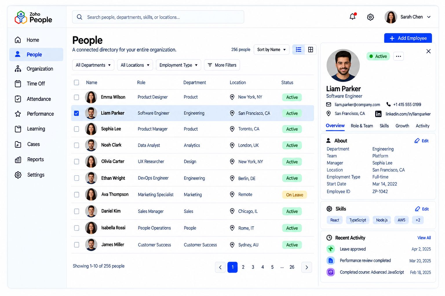Tick the select-all checkbox in the table header
The height and width of the screenshot is (296, 445).
tap(76, 82)
